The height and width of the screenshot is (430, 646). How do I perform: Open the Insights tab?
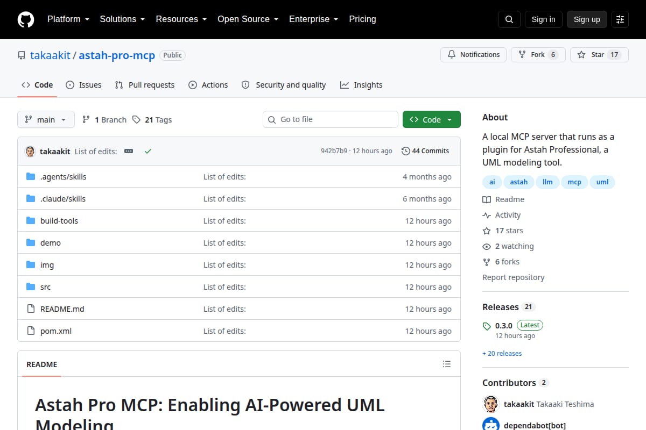pyautogui.click(x=361, y=85)
